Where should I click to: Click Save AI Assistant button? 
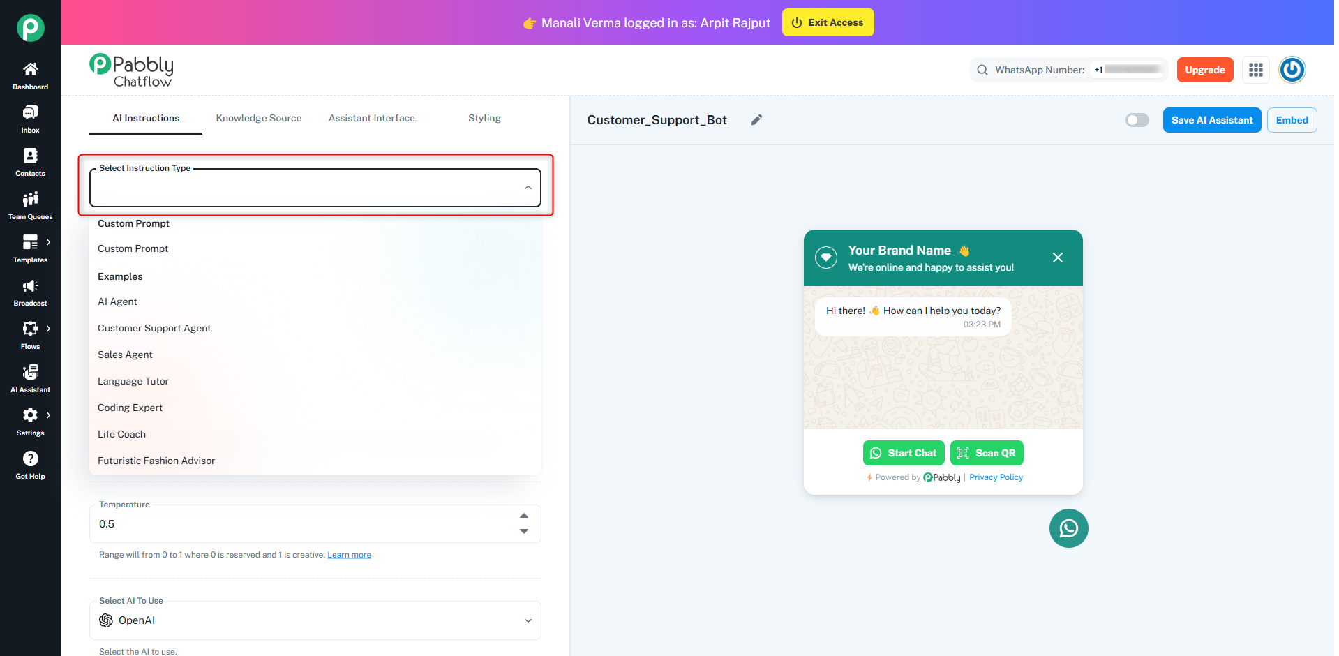(x=1211, y=120)
